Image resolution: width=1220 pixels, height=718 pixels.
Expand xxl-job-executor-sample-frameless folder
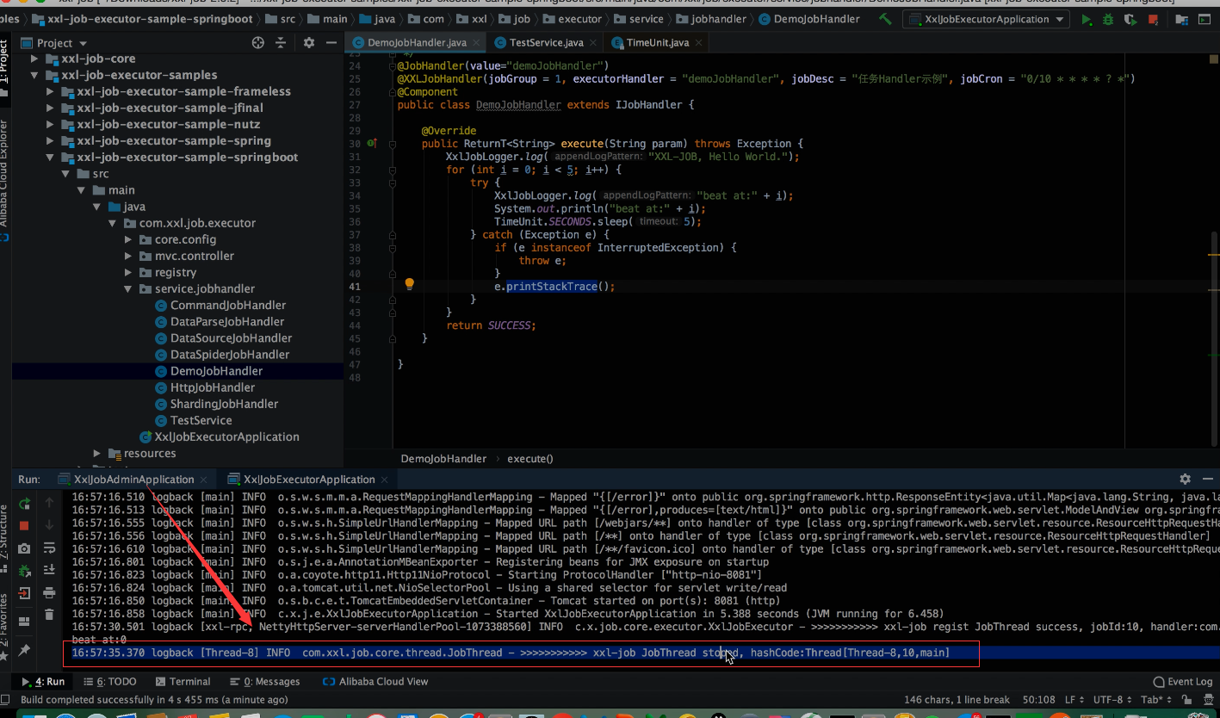[x=51, y=91]
